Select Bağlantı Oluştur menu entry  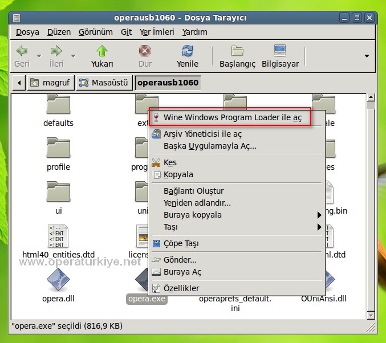tap(236, 191)
